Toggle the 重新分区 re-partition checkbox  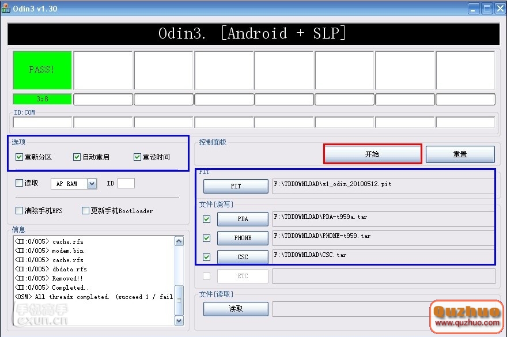(19, 157)
